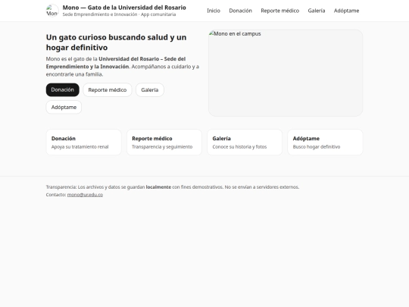Click subtitle 'Sede Emprendimiento e Innovación · App comunitaria'
This screenshot has height=307, width=409.
(119, 14)
